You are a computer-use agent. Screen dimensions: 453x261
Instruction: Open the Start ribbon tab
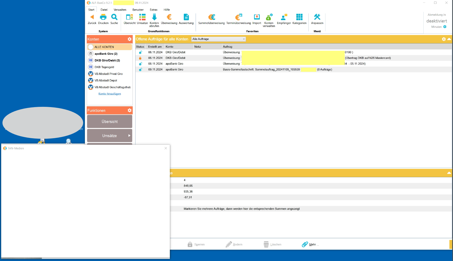[91, 10]
